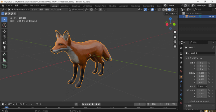Open the グローバル orientation dropdown
This screenshot has height=112, width=216.
pyautogui.click(x=76, y=10)
